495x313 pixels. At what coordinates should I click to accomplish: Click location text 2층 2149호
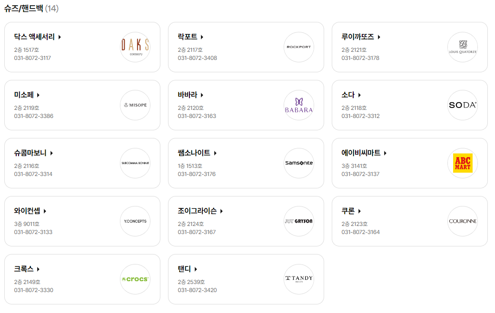[27, 282]
